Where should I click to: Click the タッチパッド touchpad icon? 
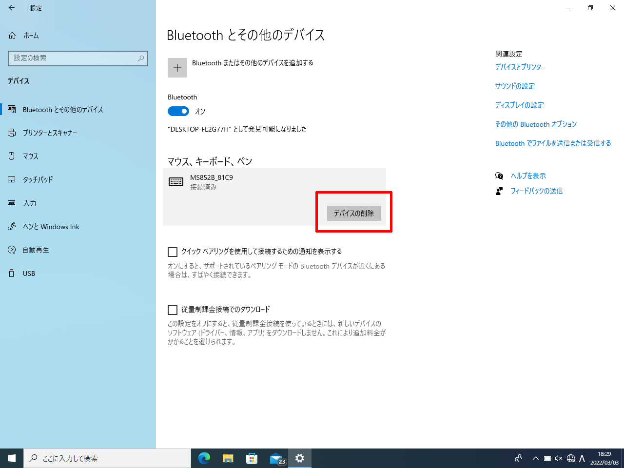[12, 179]
